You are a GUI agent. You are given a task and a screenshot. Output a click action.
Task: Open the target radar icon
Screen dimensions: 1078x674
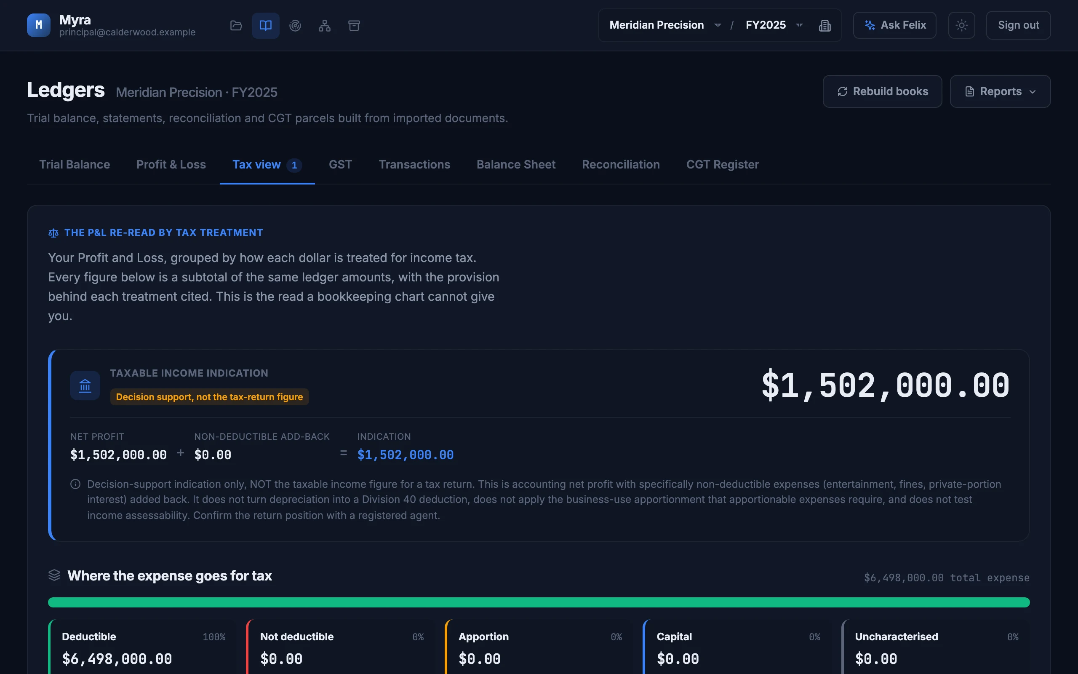295,25
